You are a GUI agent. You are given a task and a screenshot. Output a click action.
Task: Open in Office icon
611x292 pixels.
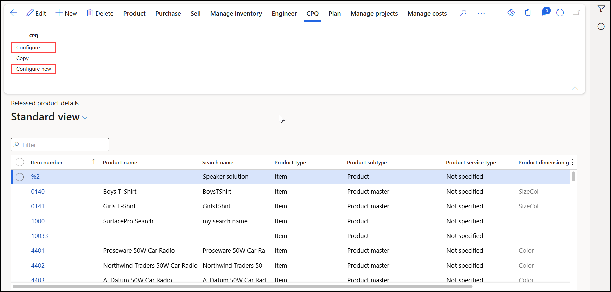(x=528, y=13)
